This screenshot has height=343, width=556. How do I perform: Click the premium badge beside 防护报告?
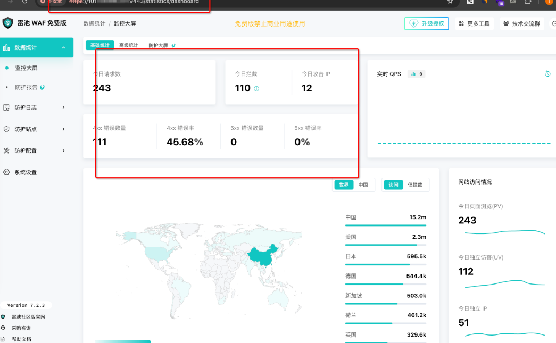coord(43,87)
